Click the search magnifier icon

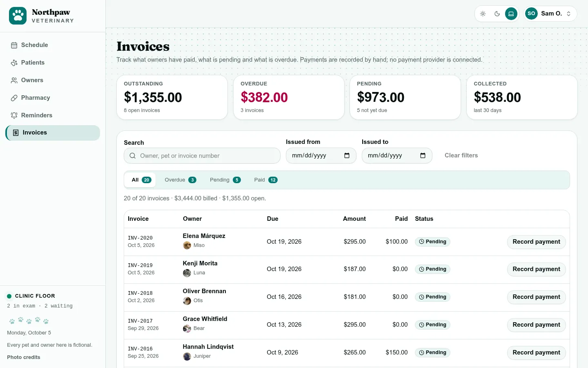tap(133, 156)
